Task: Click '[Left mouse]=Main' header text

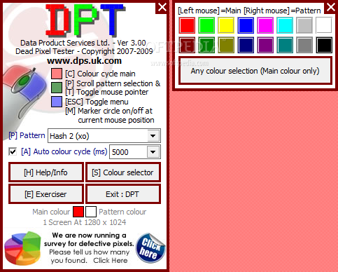Action: 209,11
